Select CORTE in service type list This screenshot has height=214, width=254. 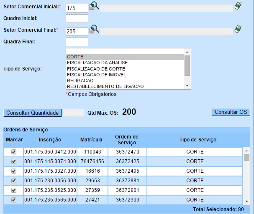point(124,57)
